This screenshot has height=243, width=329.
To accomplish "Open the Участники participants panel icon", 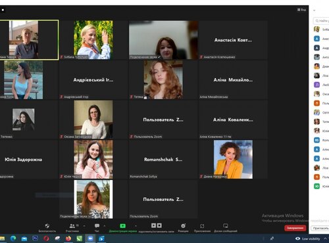I will tap(72, 226).
